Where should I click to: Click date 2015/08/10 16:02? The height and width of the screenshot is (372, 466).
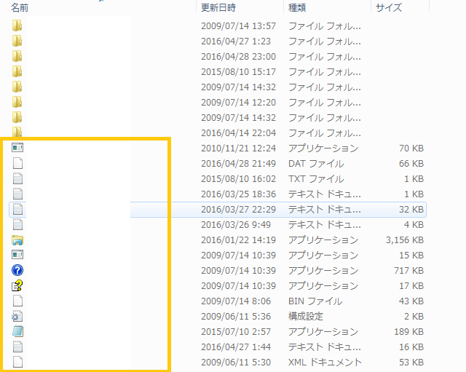click(238, 179)
